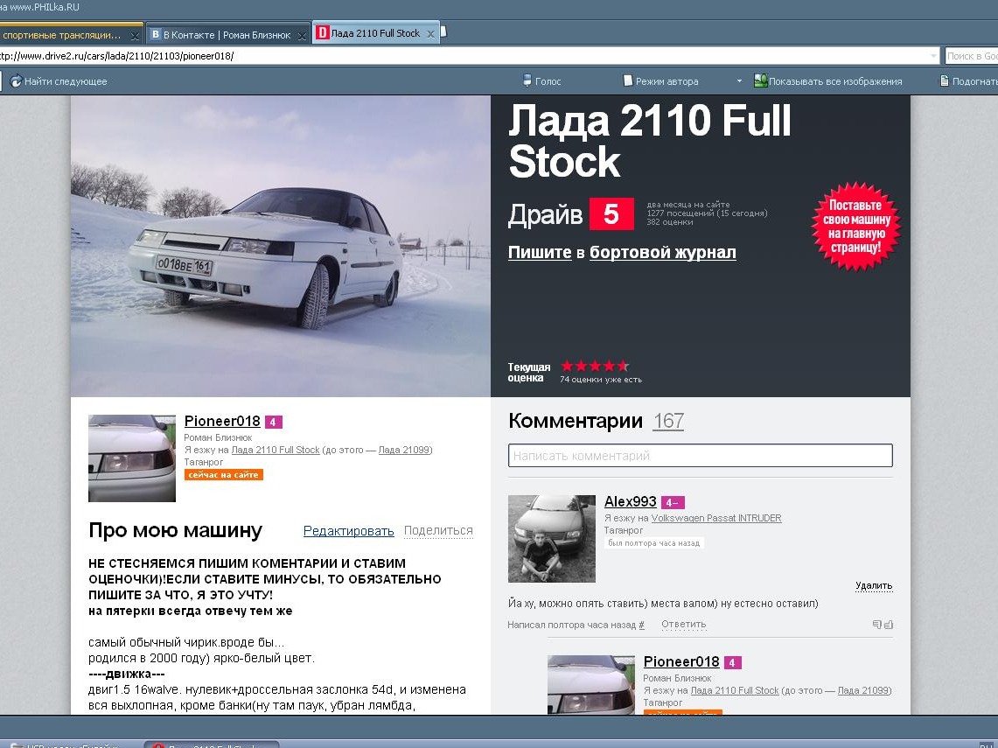Open the address bar history dropdown
Screen dimensions: 998x748
point(933,56)
